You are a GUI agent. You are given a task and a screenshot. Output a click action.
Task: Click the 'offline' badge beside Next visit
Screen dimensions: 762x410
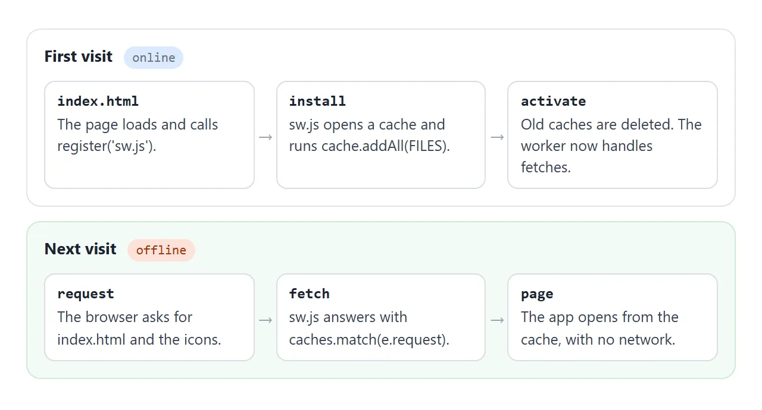tap(161, 250)
